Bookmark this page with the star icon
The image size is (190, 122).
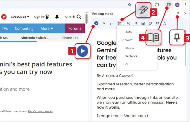[129, 5]
